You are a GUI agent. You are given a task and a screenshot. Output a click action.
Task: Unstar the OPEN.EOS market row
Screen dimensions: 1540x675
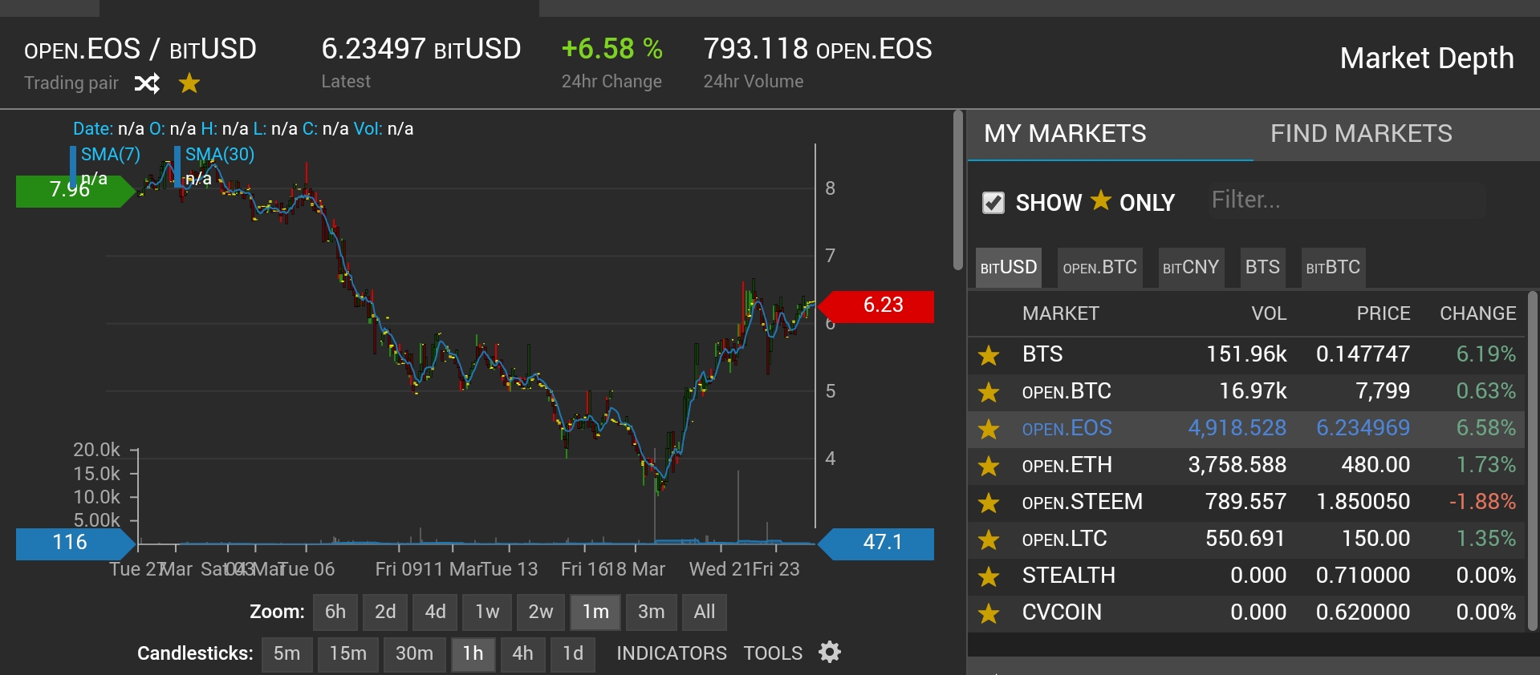(989, 428)
